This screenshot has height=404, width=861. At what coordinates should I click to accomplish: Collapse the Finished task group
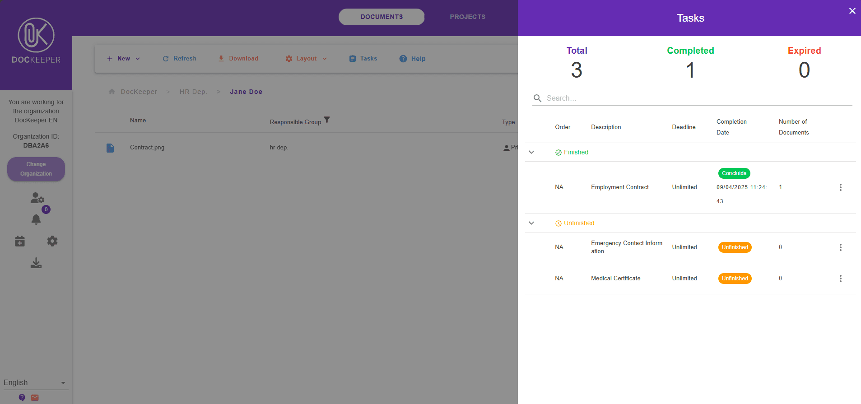(x=531, y=152)
